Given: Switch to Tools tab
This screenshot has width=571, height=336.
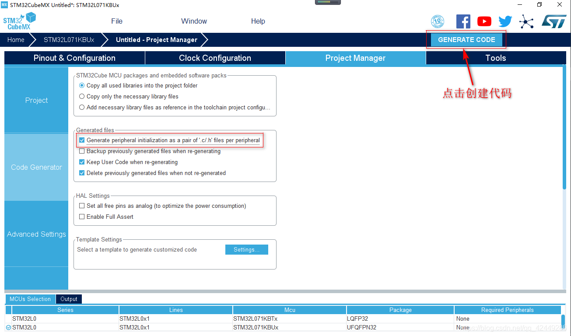Looking at the screenshot, I should click(x=496, y=58).
